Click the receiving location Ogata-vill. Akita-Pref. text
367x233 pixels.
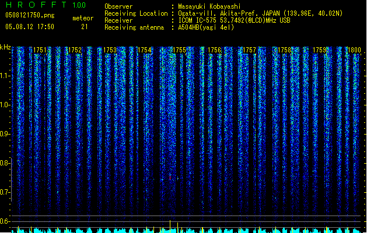[x=229, y=13]
